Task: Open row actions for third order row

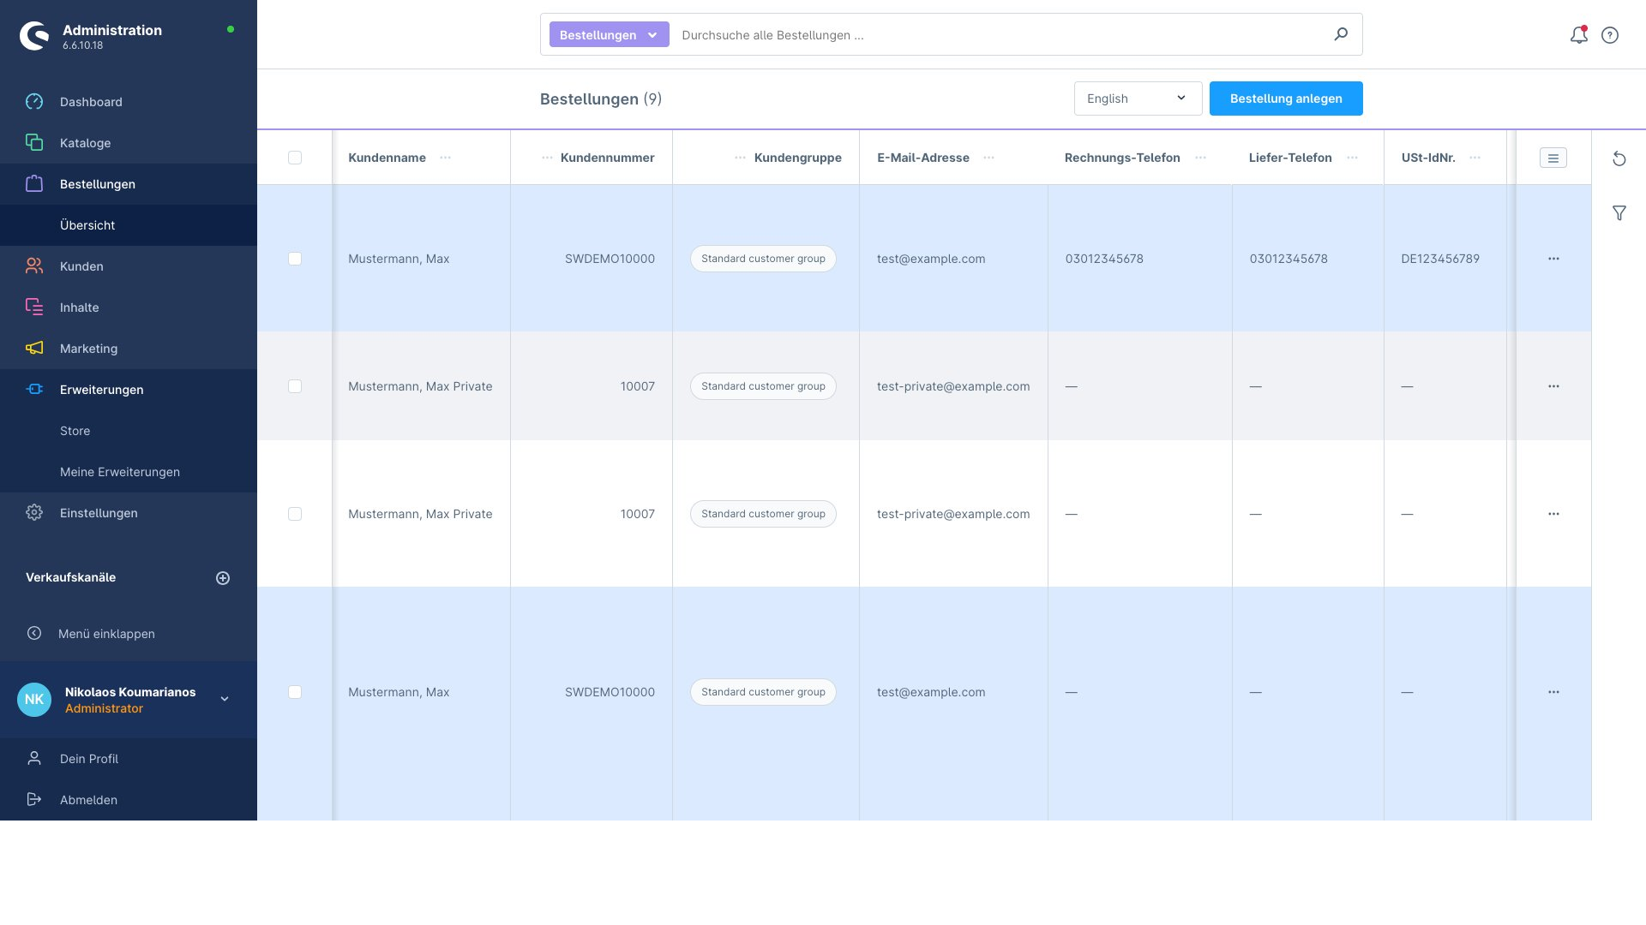Action: click(x=1553, y=514)
